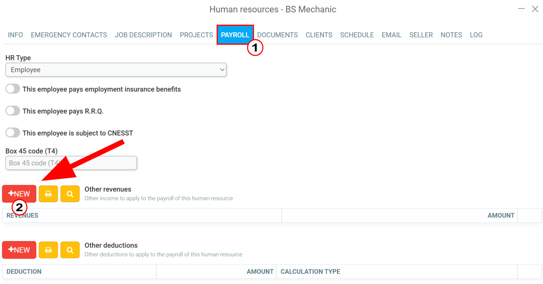This screenshot has height=284, width=543.
Task: Switch to the PAYROLL tab
Action: click(235, 35)
